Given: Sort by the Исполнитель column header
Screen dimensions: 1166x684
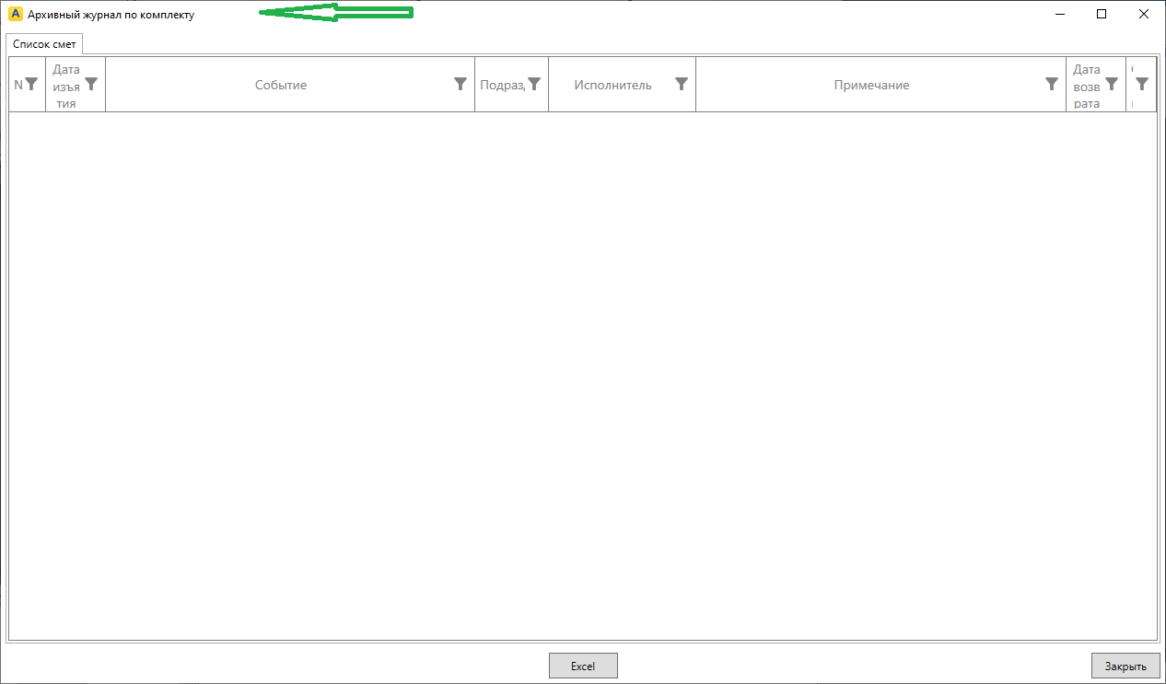Looking at the screenshot, I should [612, 85].
